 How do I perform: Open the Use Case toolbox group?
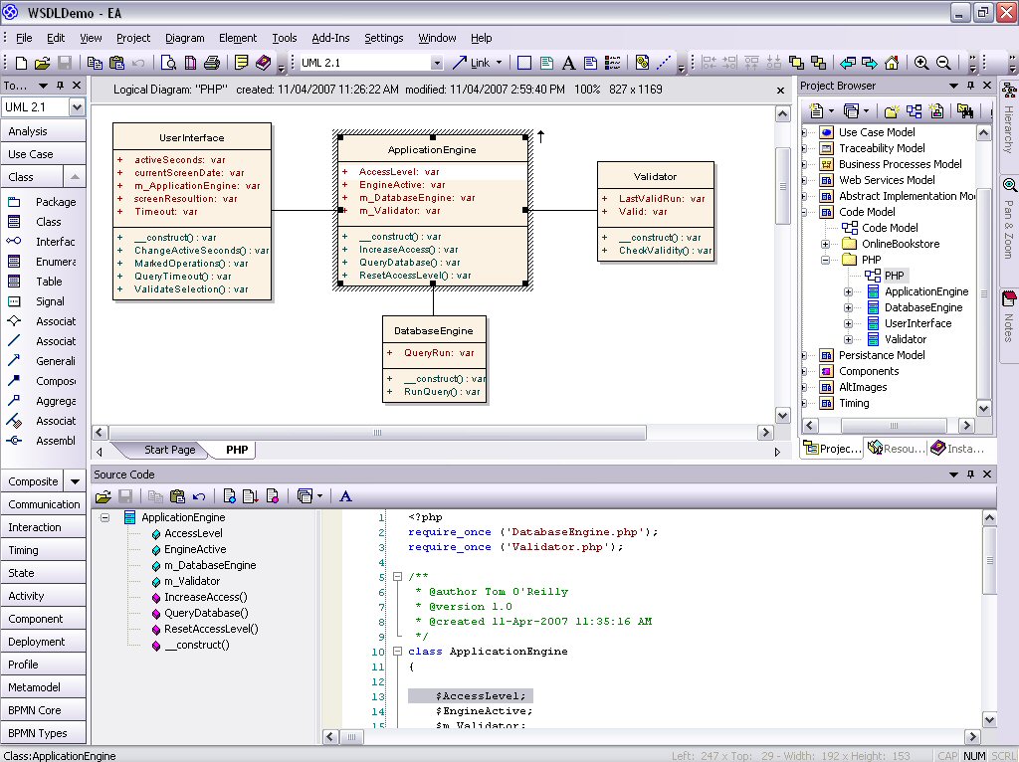coord(43,154)
